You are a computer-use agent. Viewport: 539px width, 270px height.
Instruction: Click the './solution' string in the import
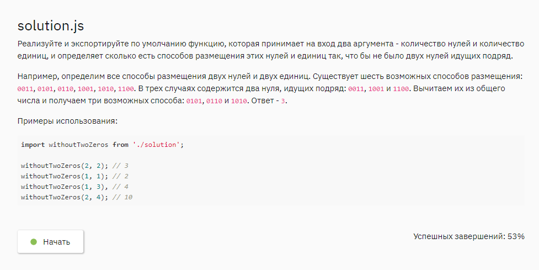tap(157, 145)
